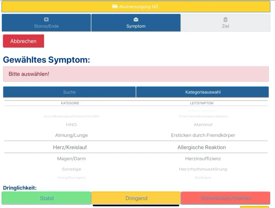Pick Magen/Darm in the category picker

pos(71,159)
